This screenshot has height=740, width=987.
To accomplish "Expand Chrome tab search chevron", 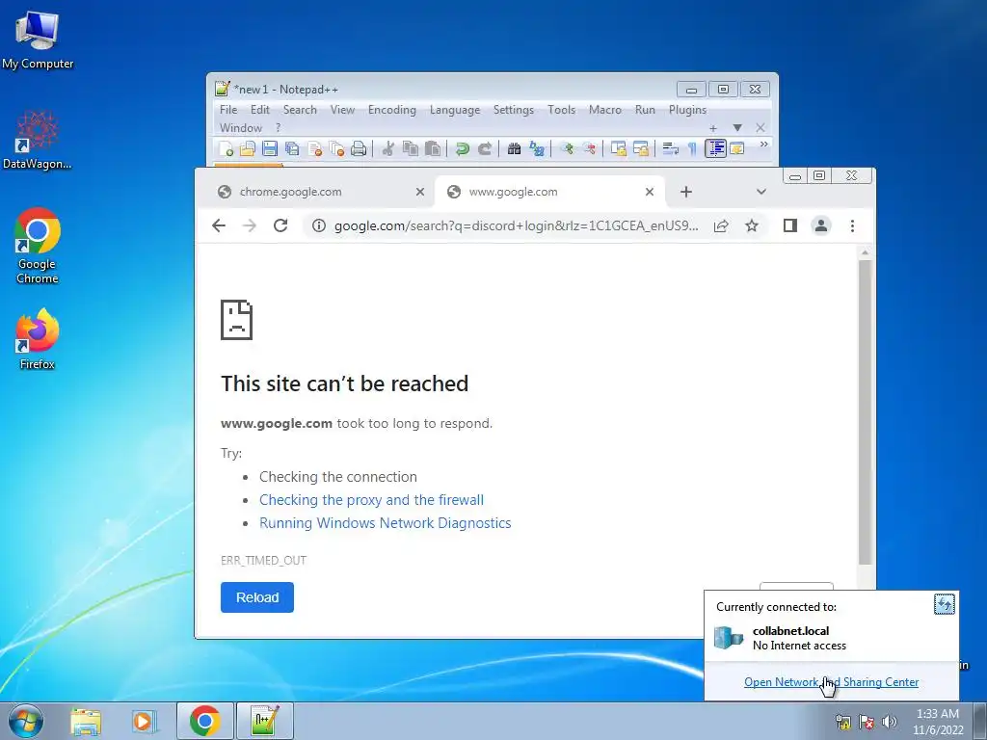I will pyautogui.click(x=761, y=192).
